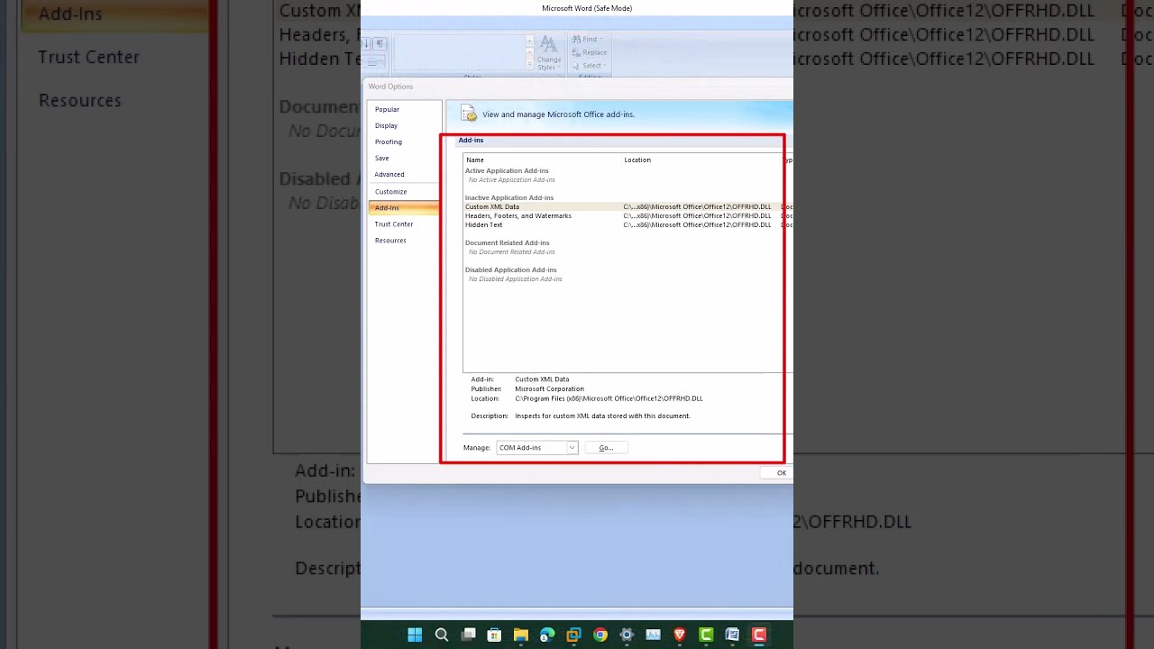Sort add-ins by the Name column header
The height and width of the screenshot is (649, 1154).
[x=475, y=160]
